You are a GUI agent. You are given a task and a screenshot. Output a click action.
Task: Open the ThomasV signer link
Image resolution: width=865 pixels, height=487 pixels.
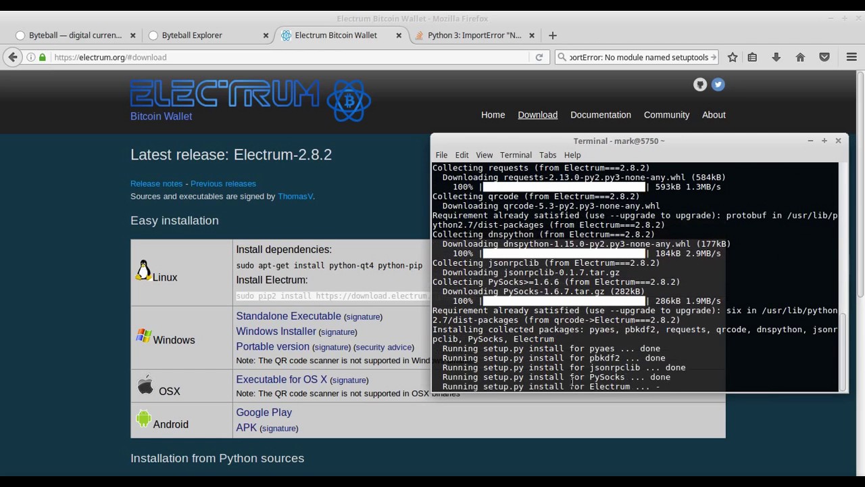(x=295, y=196)
